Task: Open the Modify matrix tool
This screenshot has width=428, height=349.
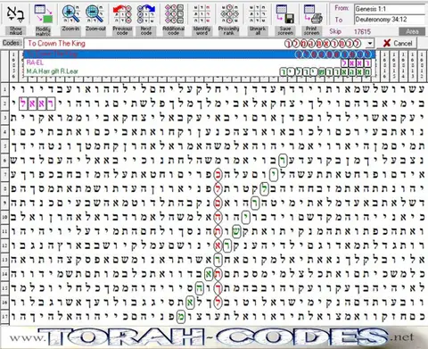Action: pyautogui.click(x=44, y=13)
